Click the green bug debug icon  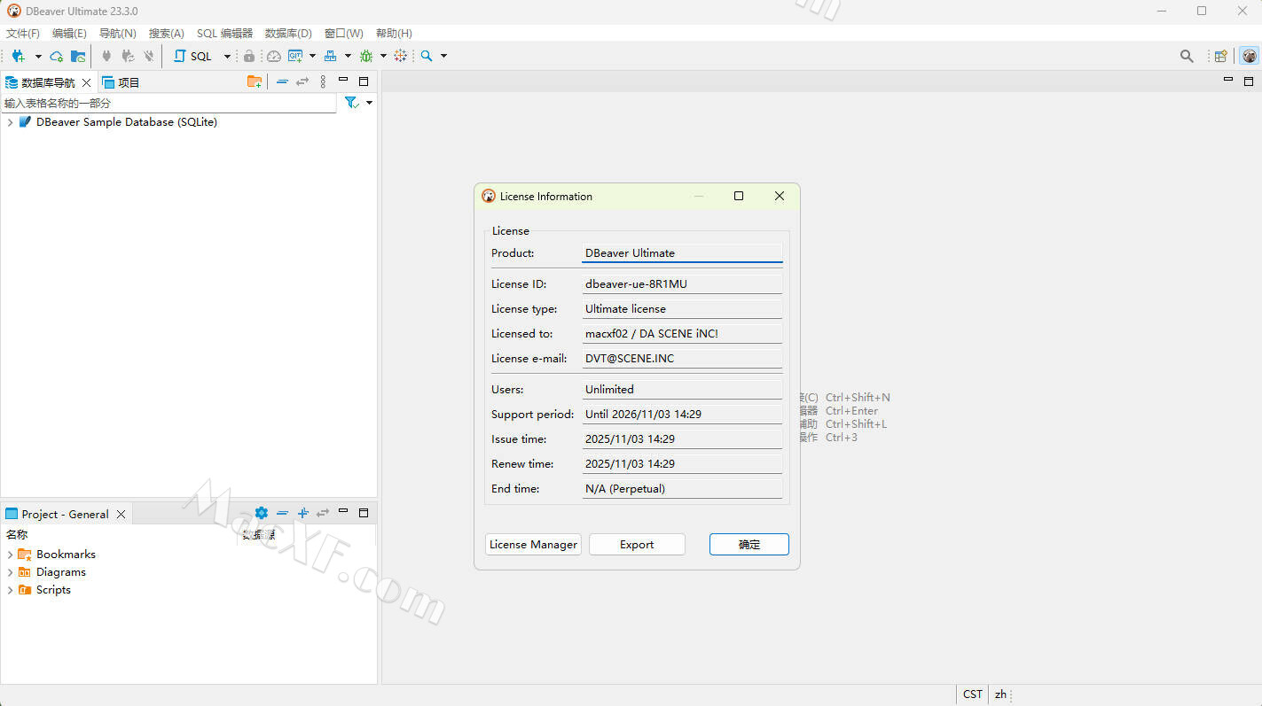[x=365, y=56]
